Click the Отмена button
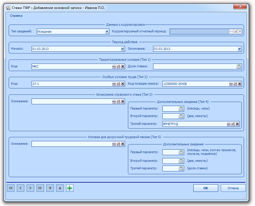This screenshot has width=255, height=206. 233,188
